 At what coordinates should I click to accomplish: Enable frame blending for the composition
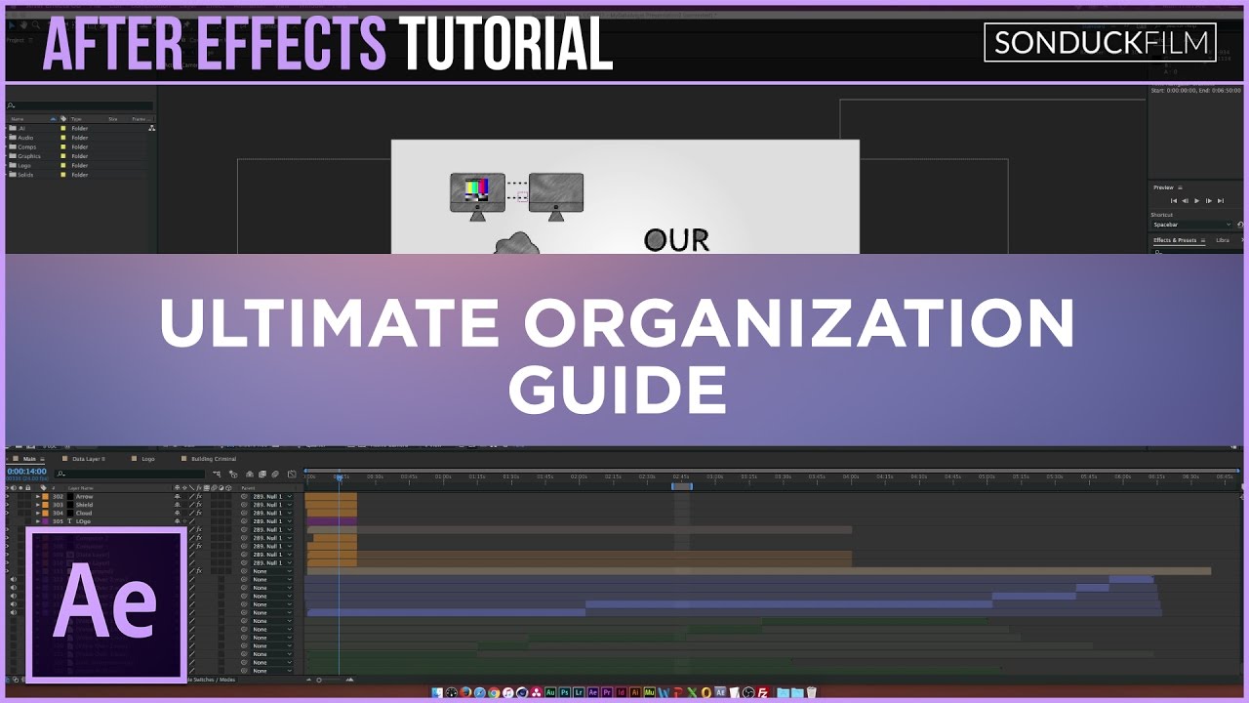click(262, 475)
